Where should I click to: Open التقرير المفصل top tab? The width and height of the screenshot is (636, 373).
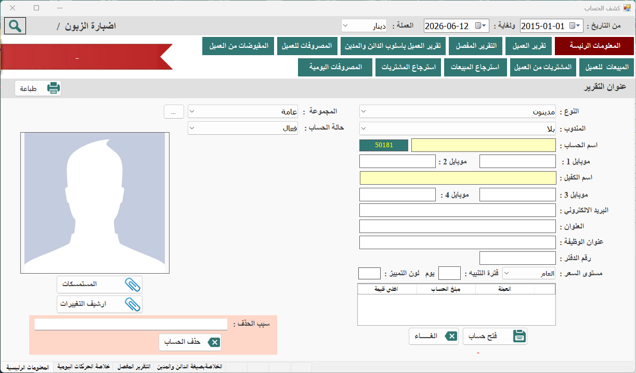476,46
